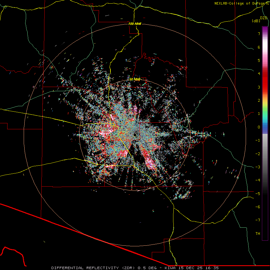Click the black radar site dot at center
Viewport: 270px width, 270px height.
[x=135, y=135]
